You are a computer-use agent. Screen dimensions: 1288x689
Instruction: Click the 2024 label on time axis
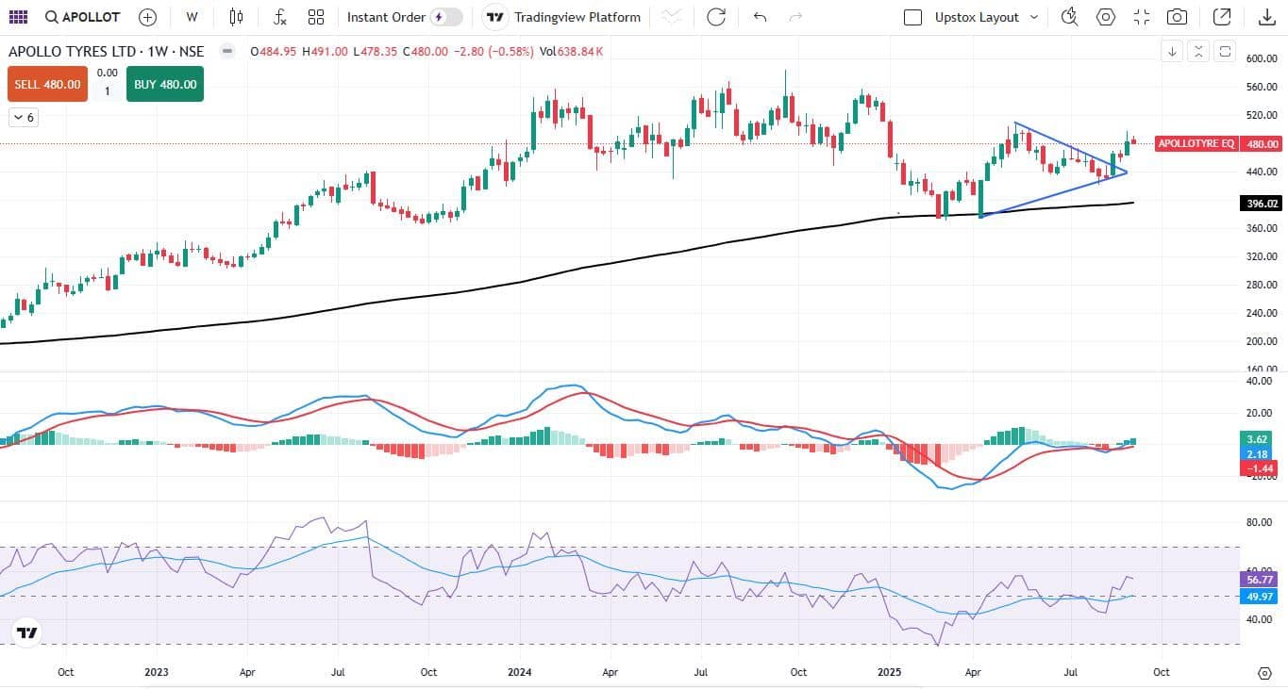519,673
